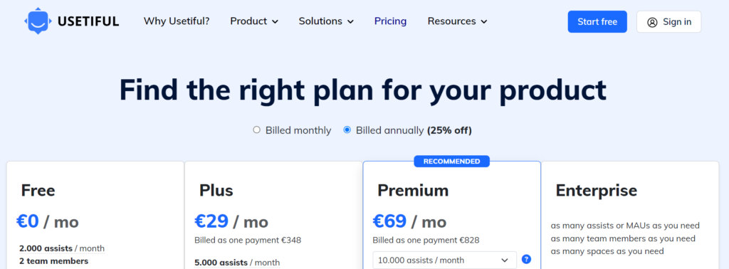The image size is (729, 269).
Task: Expand the Solutions menu dropdown
Action: coord(326,21)
